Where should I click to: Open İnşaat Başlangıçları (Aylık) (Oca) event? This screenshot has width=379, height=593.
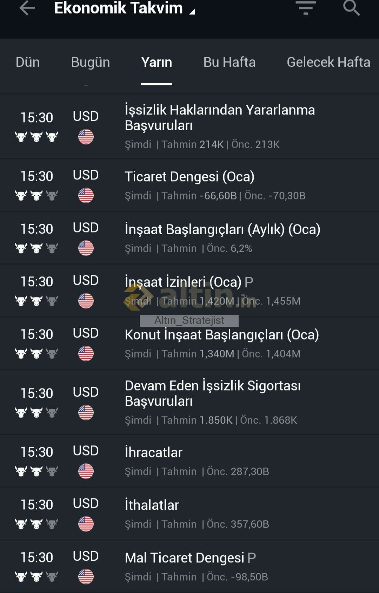[x=222, y=229]
